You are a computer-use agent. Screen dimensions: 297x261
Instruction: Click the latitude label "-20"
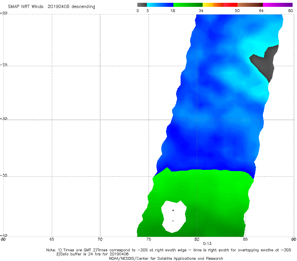4,13
